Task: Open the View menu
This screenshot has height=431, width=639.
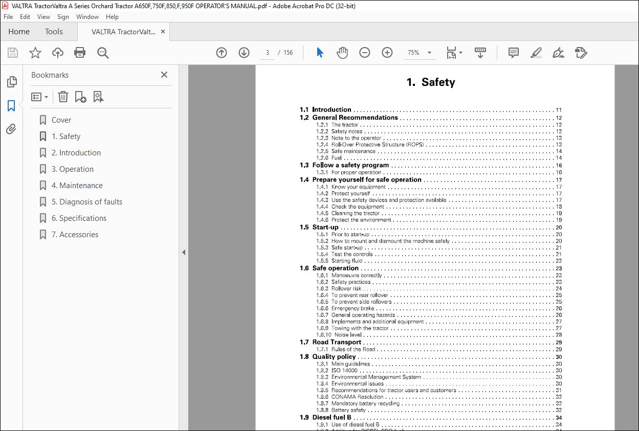Action: click(x=43, y=17)
